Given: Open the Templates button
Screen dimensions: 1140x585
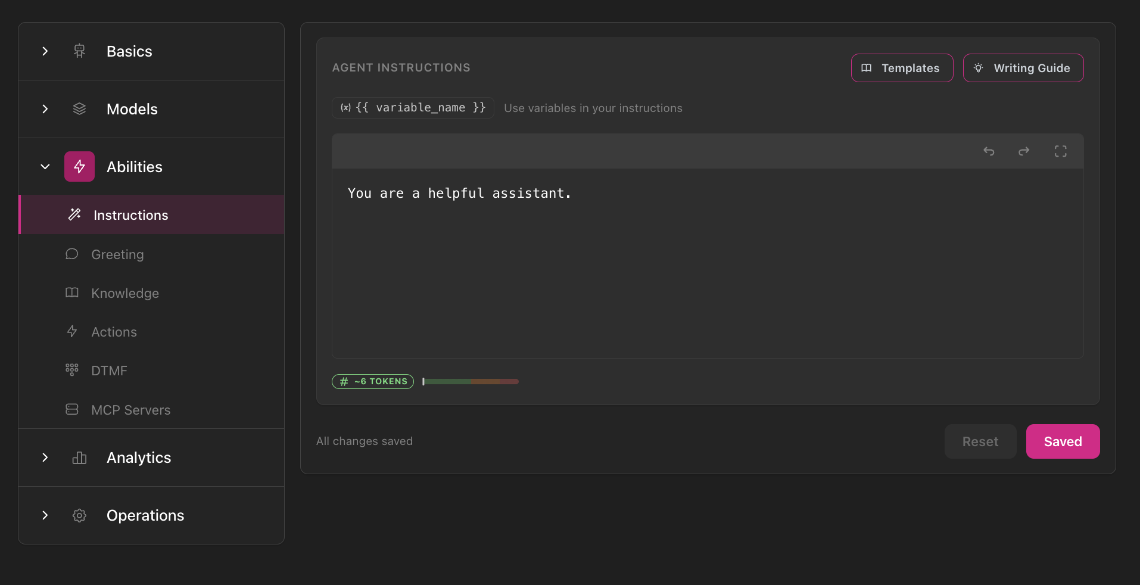Looking at the screenshot, I should (902, 68).
